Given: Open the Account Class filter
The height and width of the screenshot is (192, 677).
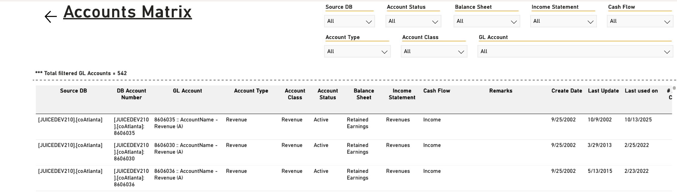Looking at the screenshot, I should 434,52.
